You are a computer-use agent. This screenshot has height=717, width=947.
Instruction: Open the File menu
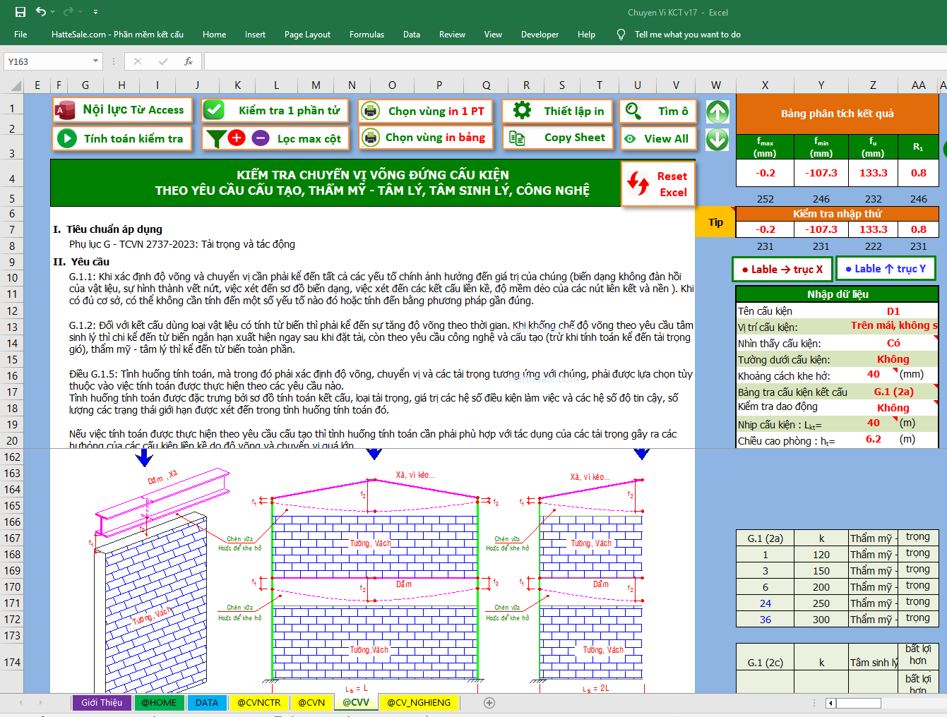(x=20, y=34)
